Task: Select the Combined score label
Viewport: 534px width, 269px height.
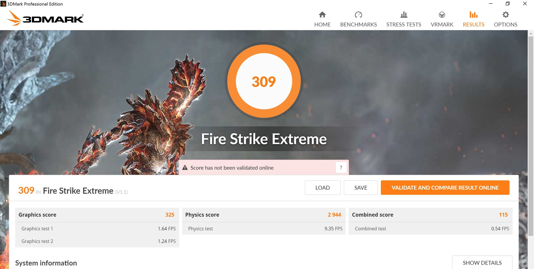Action: tap(373, 215)
